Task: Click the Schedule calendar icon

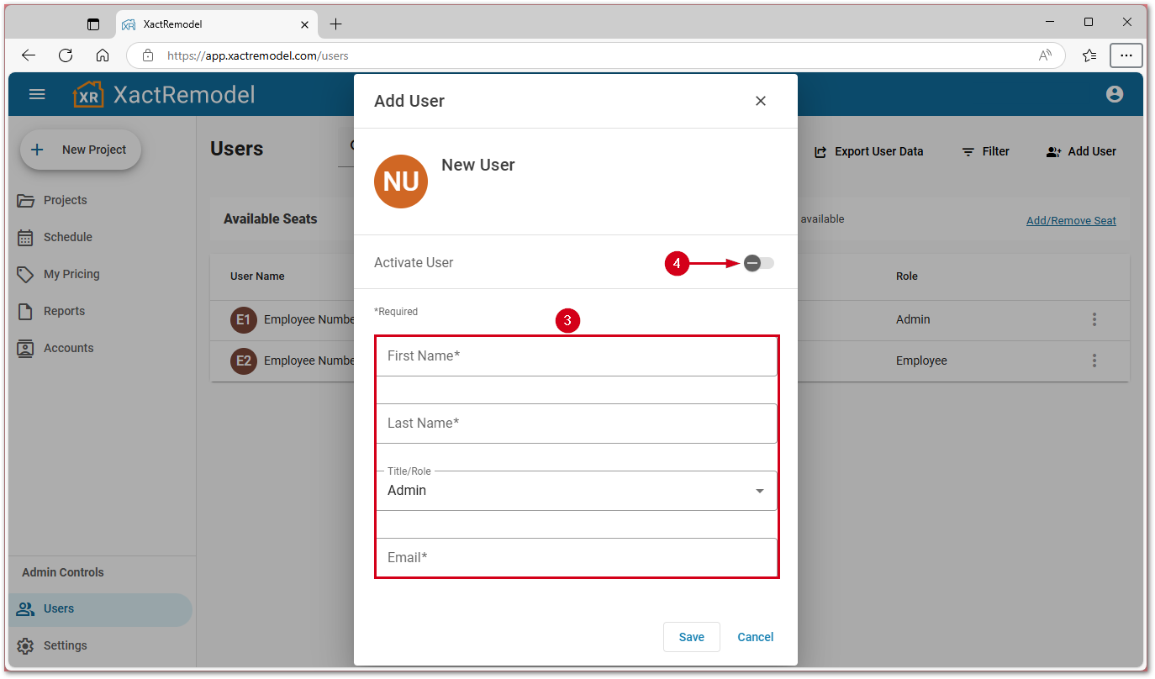Action: pos(26,237)
